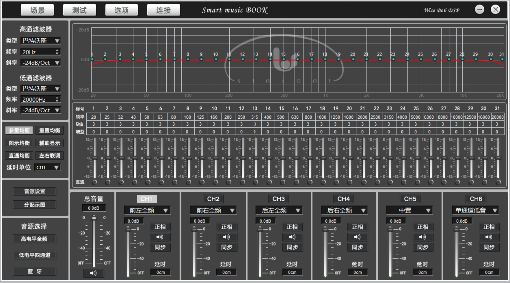
Task: Close the Smart music BOOK window
Action: click(x=496, y=10)
